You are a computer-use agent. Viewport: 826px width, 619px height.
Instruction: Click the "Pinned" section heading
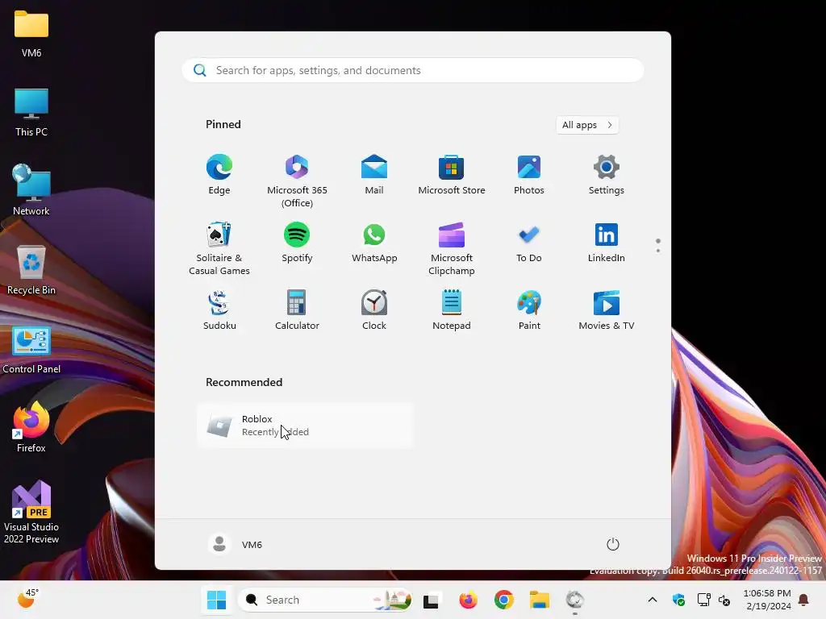(223, 124)
